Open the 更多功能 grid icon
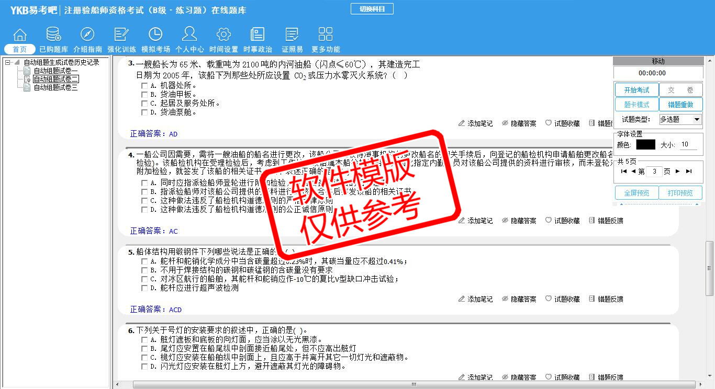 click(x=326, y=35)
